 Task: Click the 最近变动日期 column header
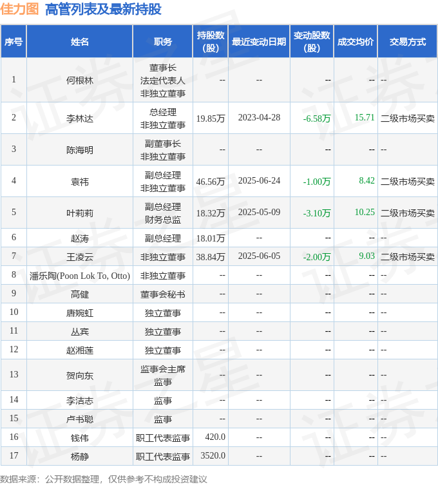tap(259, 41)
